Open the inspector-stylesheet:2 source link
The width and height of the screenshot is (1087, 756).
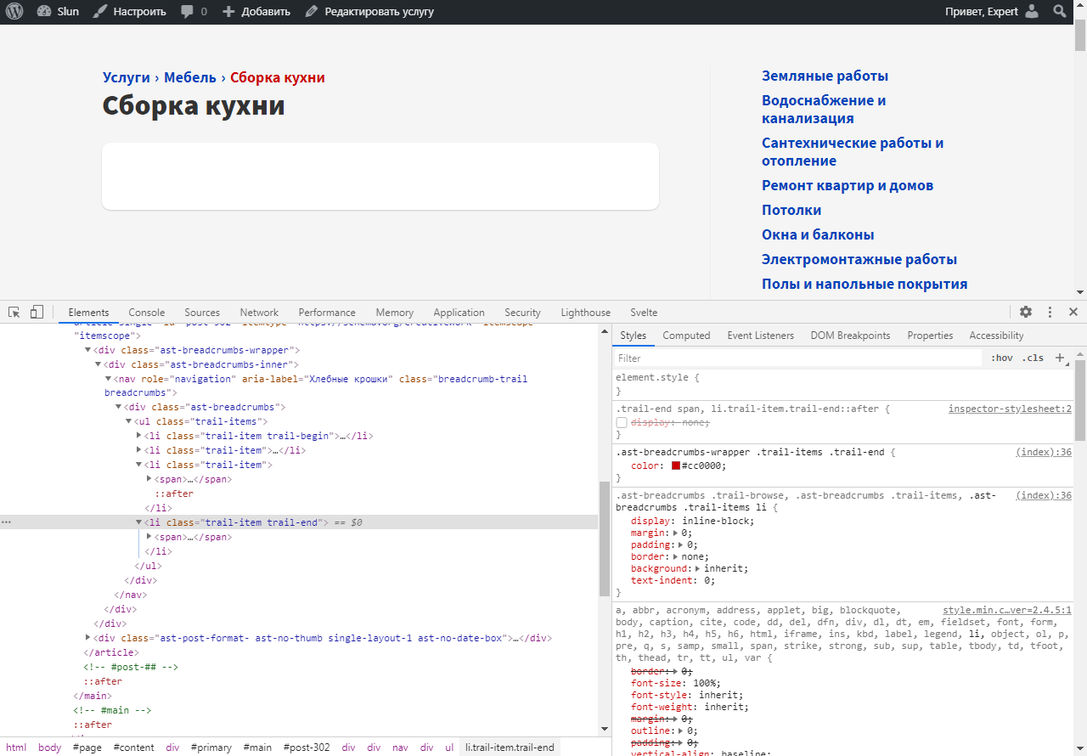point(1010,409)
